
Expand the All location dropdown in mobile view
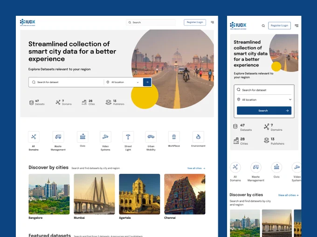pos(264,99)
